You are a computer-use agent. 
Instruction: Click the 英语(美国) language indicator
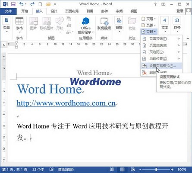[x=66, y=170]
